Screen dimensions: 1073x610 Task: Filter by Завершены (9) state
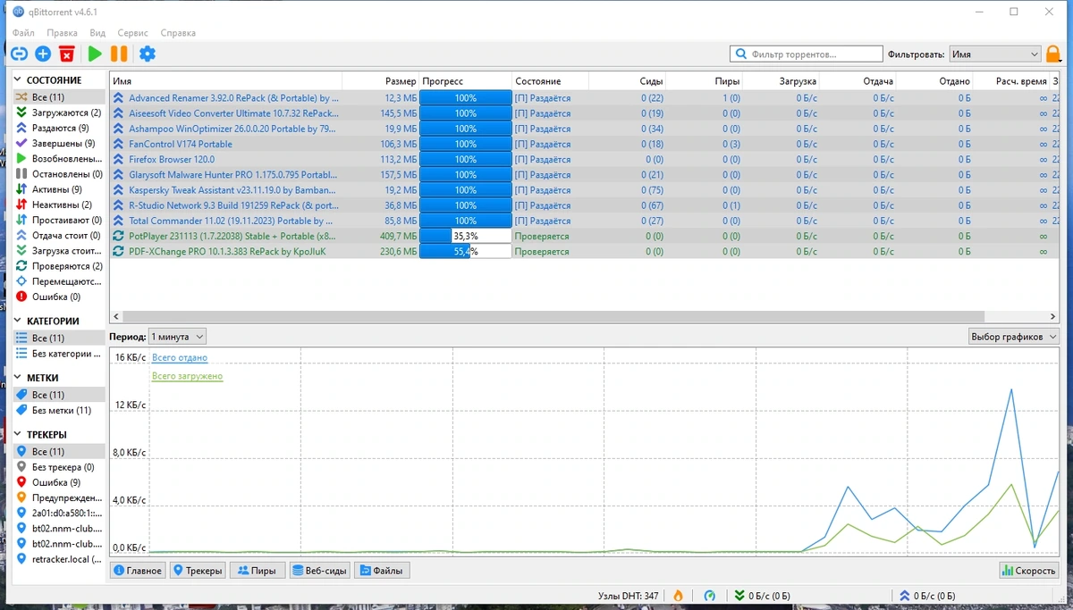[59, 144]
